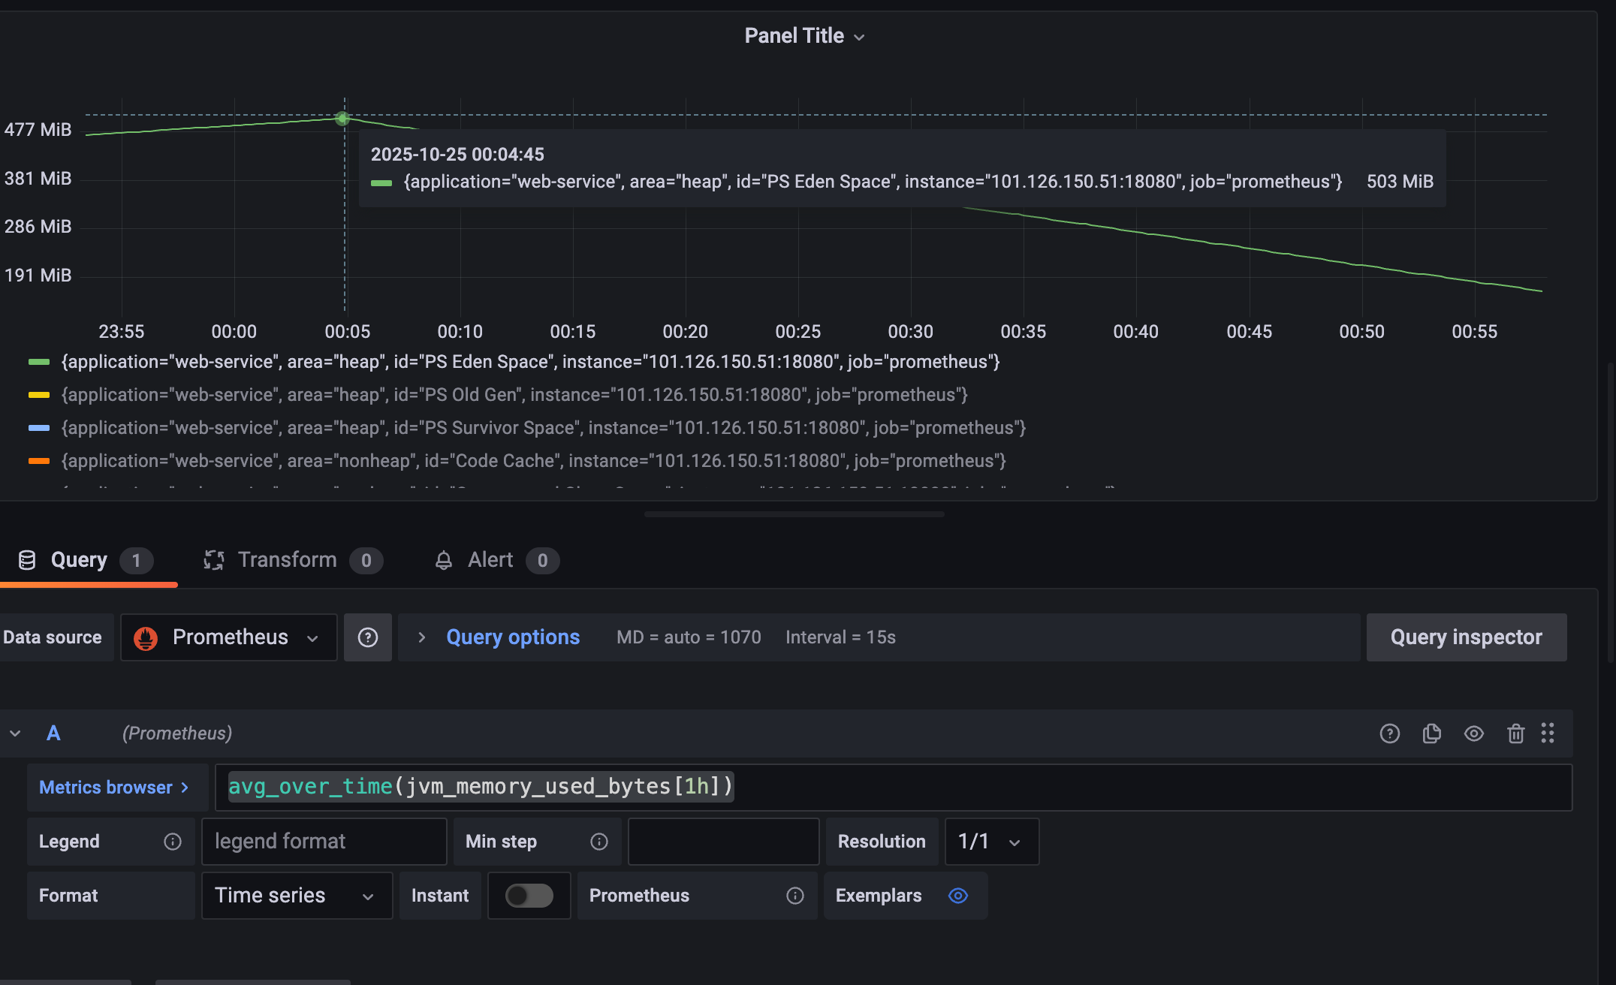The width and height of the screenshot is (1616, 985).
Task: Expand the Query options section
Action: point(512,637)
